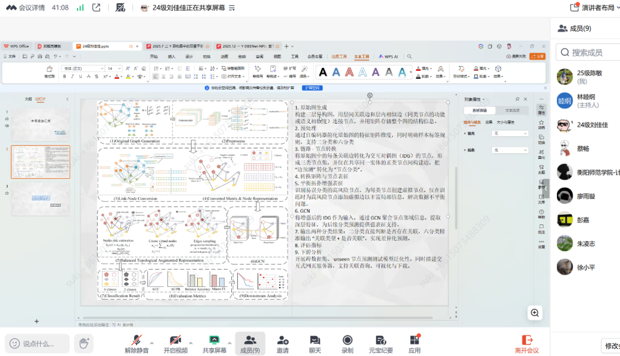
Task: Expand microphone options arrow beside 解除静音
Action: pos(152,343)
